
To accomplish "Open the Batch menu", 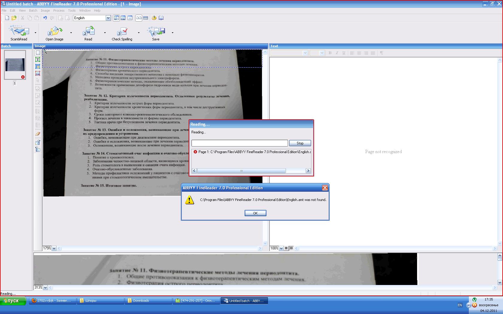I will pyautogui.click(x=33, y=10).
